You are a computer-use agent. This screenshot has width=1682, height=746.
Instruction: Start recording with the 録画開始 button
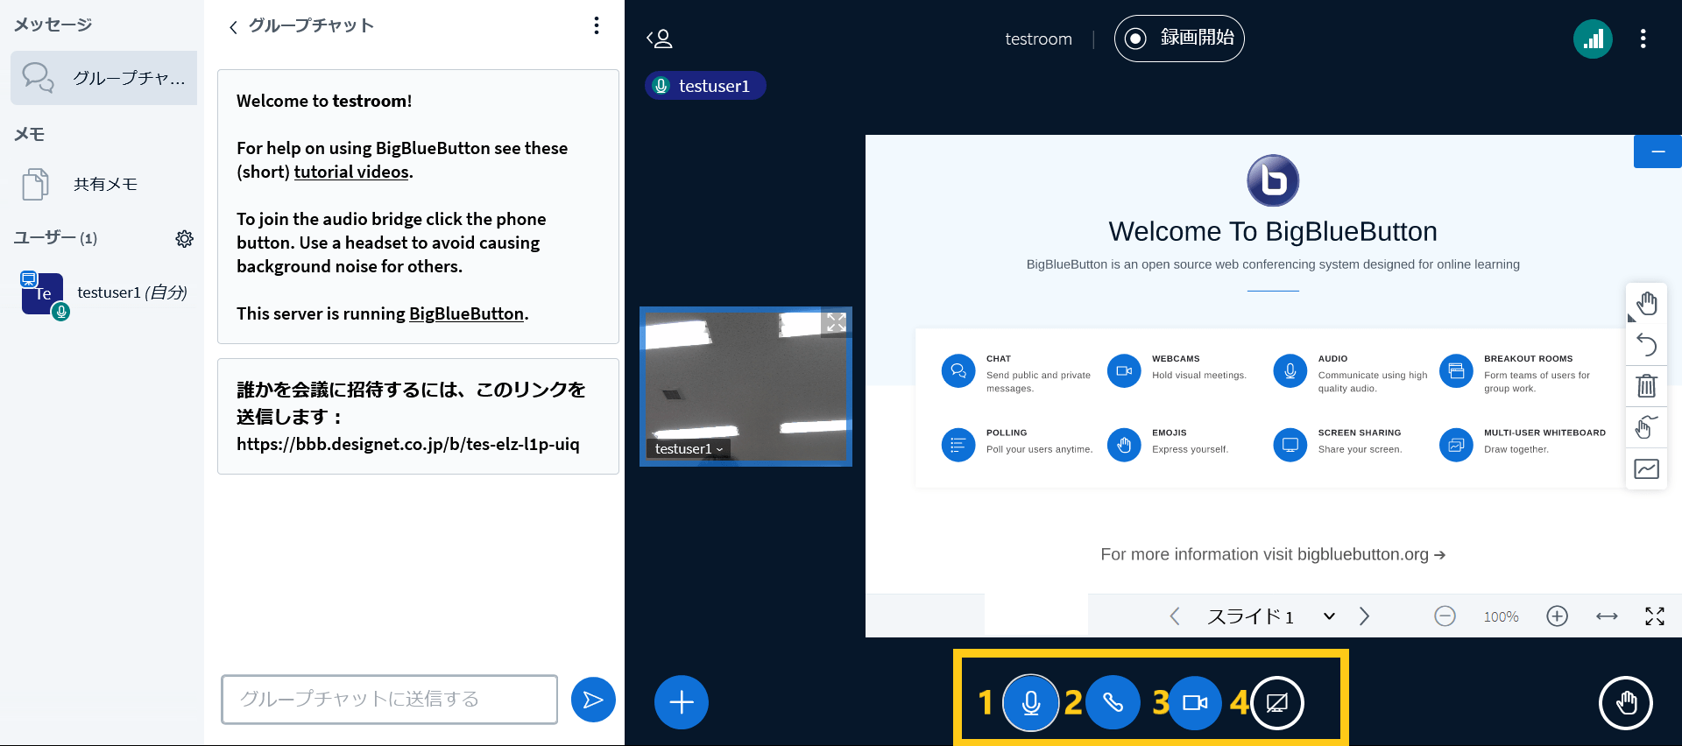[x=1179, y=39]
